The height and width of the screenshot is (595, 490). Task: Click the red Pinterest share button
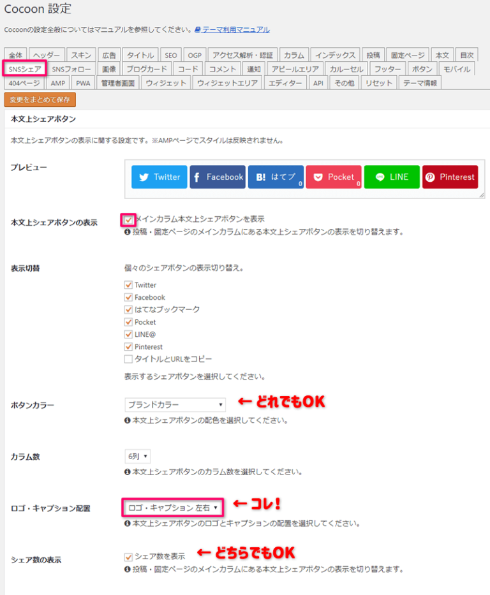click(450, 177)
